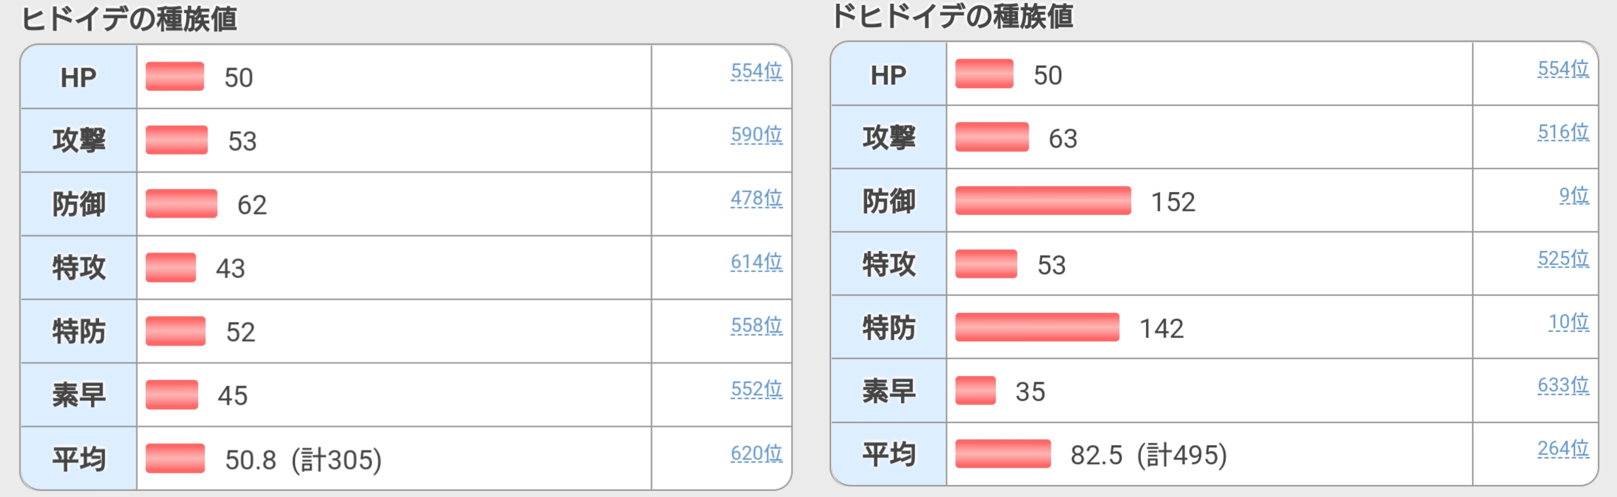Click the average bar showing 82.5 (計495)
The image size is (1617, 497).
click(x=1002, y=454)
